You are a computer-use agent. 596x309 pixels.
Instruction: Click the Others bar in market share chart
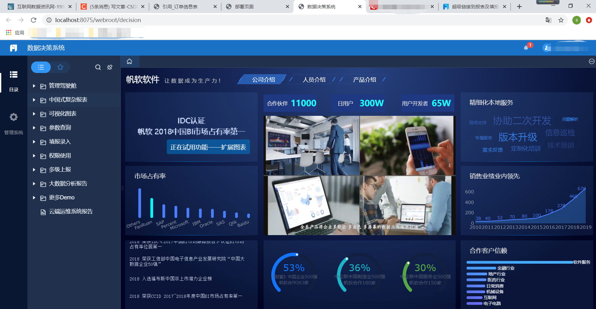[140, 203]
